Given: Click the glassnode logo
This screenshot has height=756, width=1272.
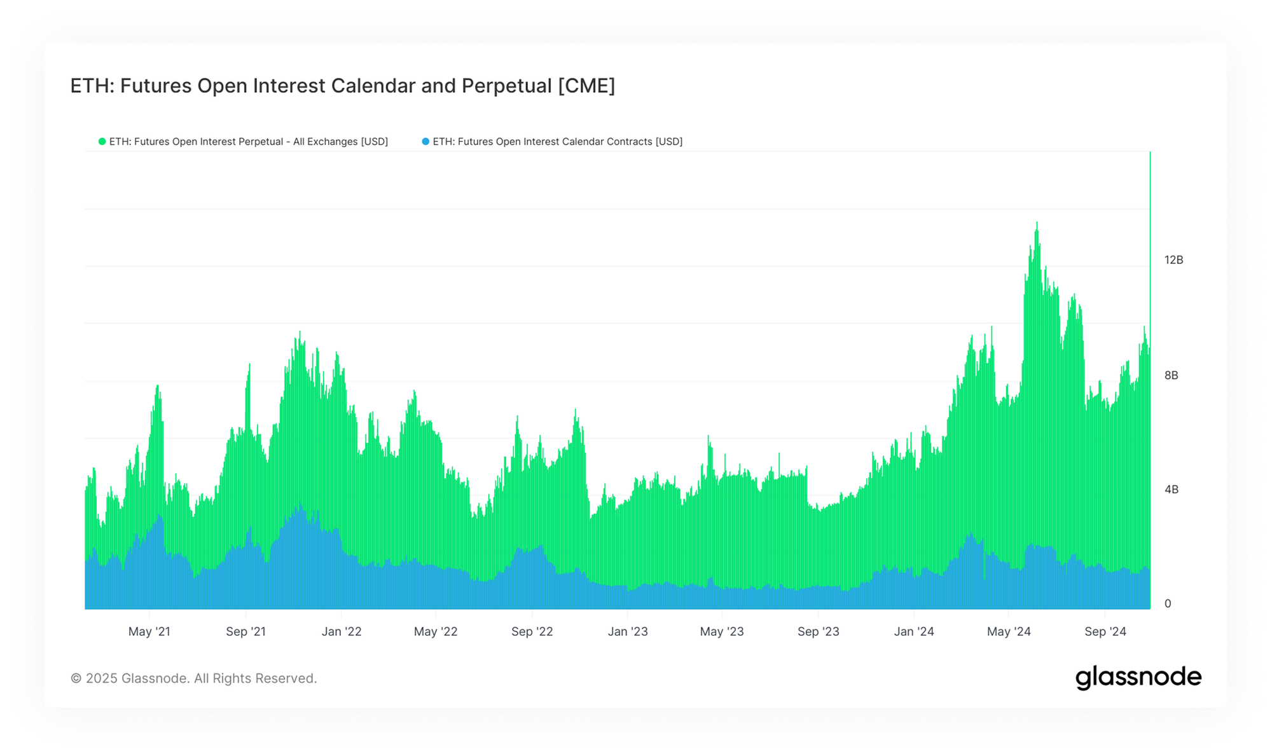Looking at the screenshot, I should (1138, 678).
